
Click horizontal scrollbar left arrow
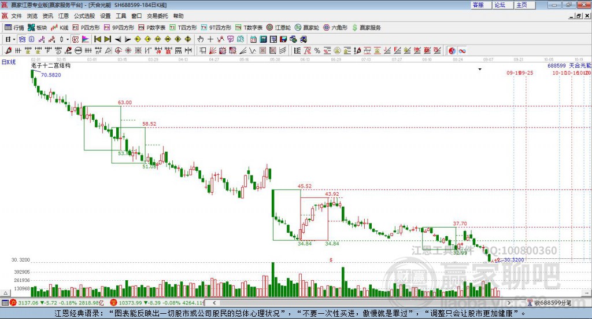(x=214, y=303)
